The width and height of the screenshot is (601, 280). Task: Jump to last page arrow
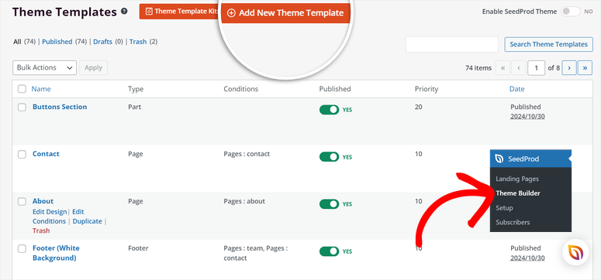[x=585, y=68]
